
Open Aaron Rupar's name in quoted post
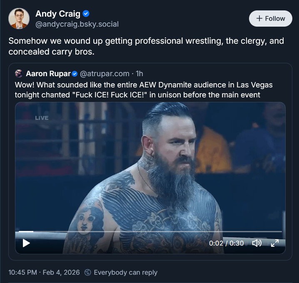coord(48,74)
